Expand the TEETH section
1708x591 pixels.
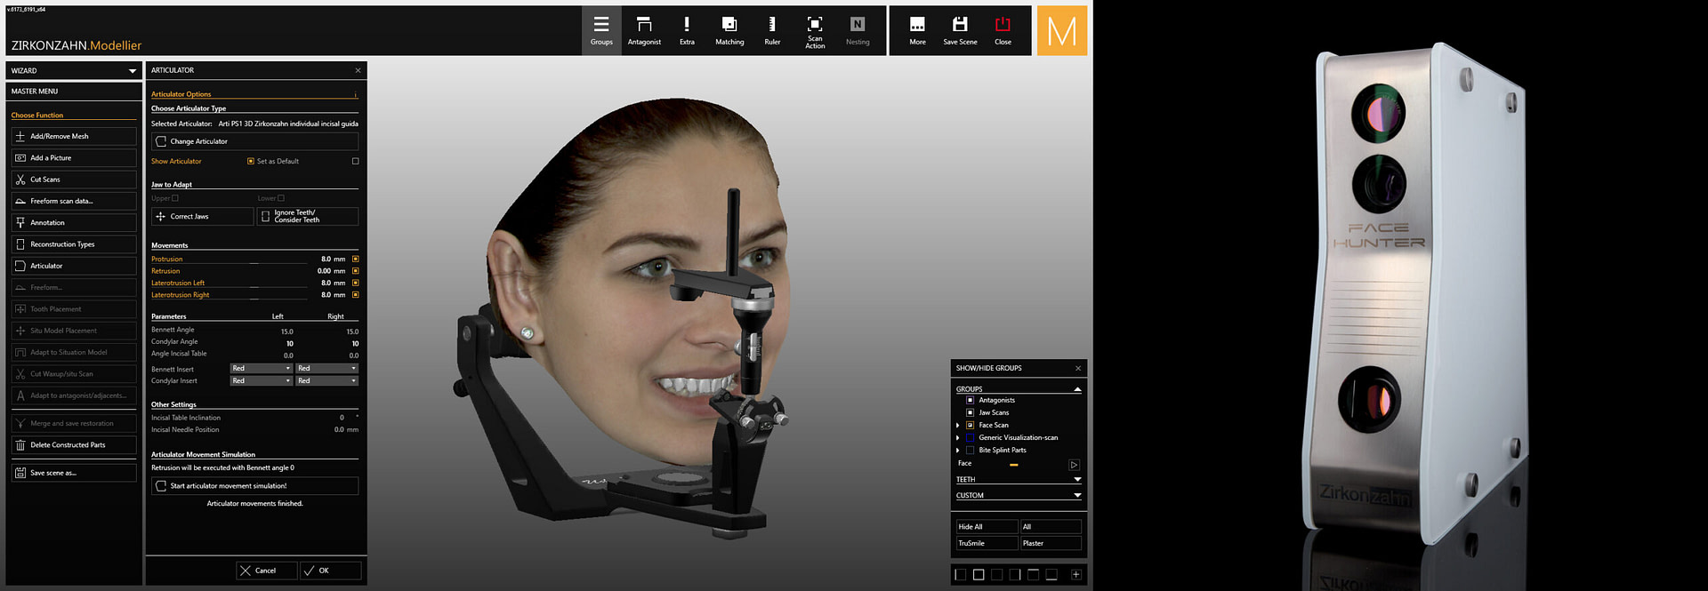pyautogui.click(x=1077, y=480)
